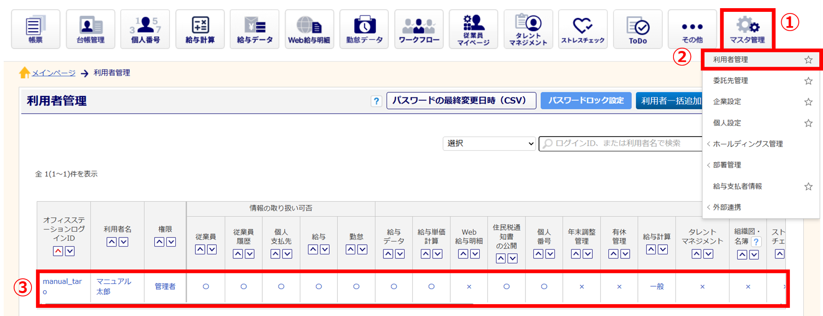This screenshot has height=316, width=823.
Task: Sort 給与 column descending
Action: pos(325,249)
